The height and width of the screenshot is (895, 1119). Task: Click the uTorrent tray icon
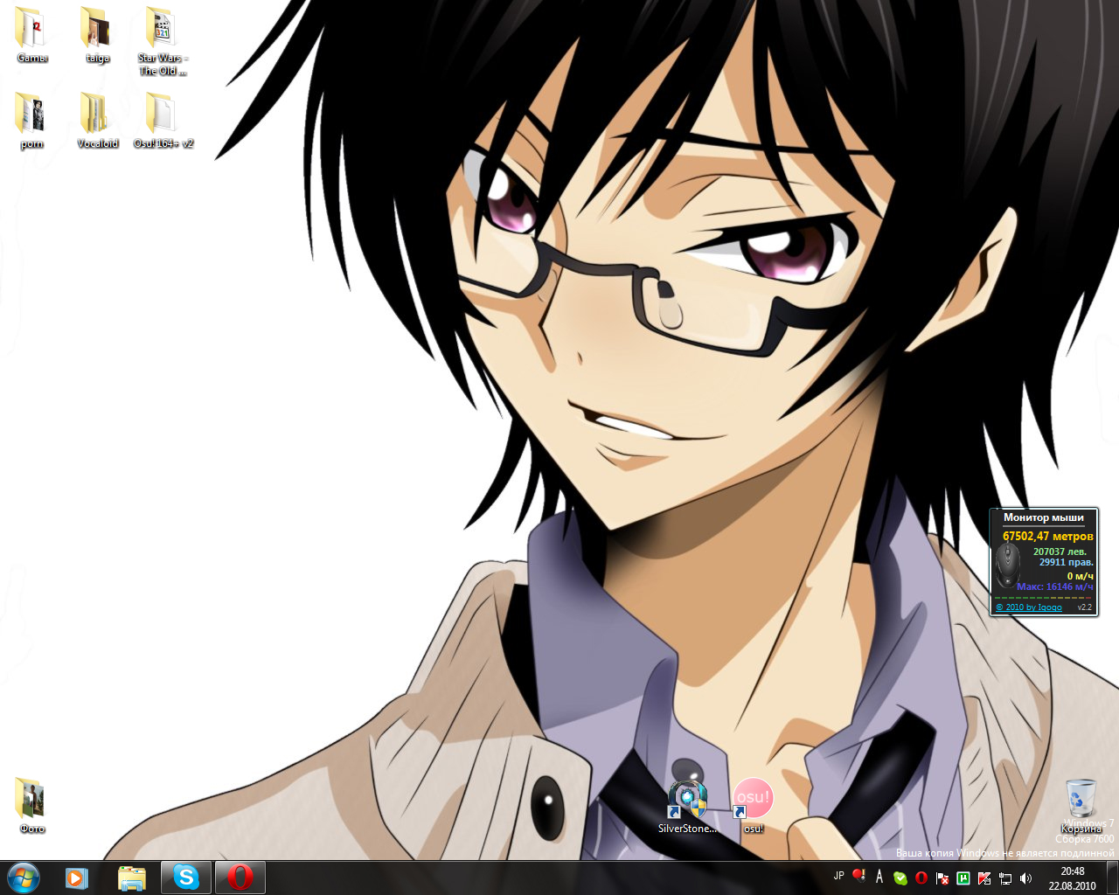click(963, 878)
